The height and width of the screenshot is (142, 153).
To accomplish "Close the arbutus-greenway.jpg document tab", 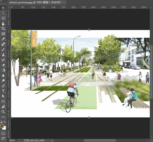I will pyautogui.click(x=64, y=3).
